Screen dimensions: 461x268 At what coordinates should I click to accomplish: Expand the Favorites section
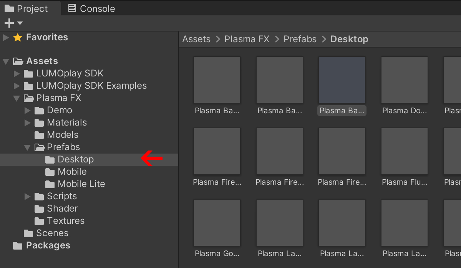[x=6, y=37]
